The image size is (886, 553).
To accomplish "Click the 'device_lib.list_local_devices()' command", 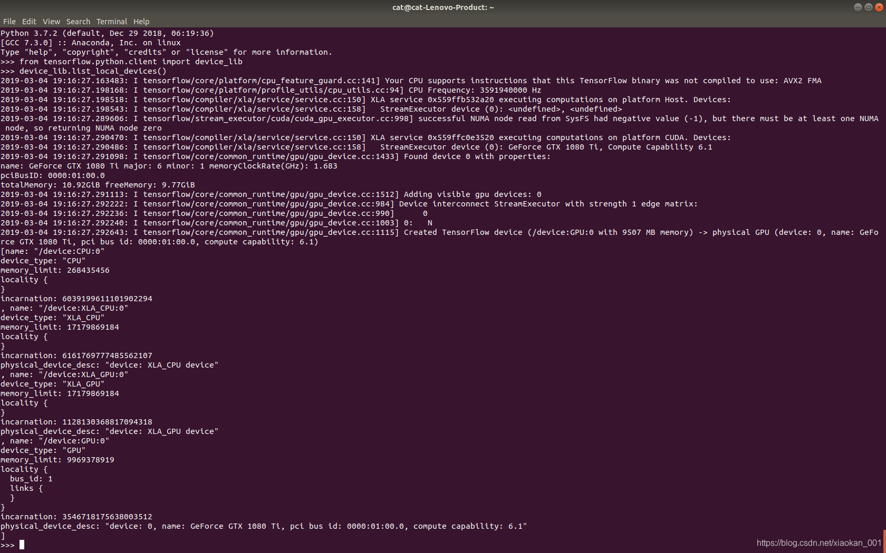I will pyautogui.click(x=93, y=71).
